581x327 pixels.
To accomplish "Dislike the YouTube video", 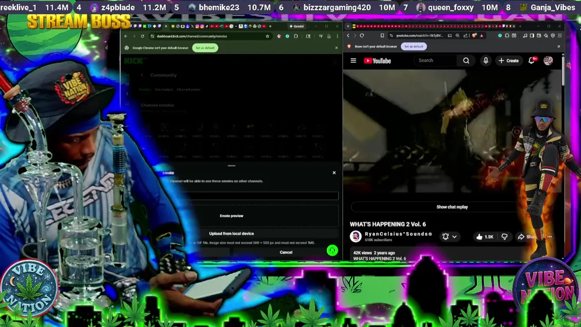I will click(504, 237).
